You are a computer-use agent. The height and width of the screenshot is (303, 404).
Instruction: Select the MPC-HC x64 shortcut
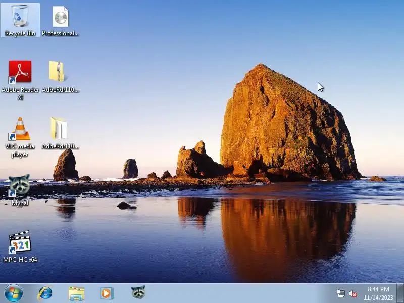tap(20, 242)
